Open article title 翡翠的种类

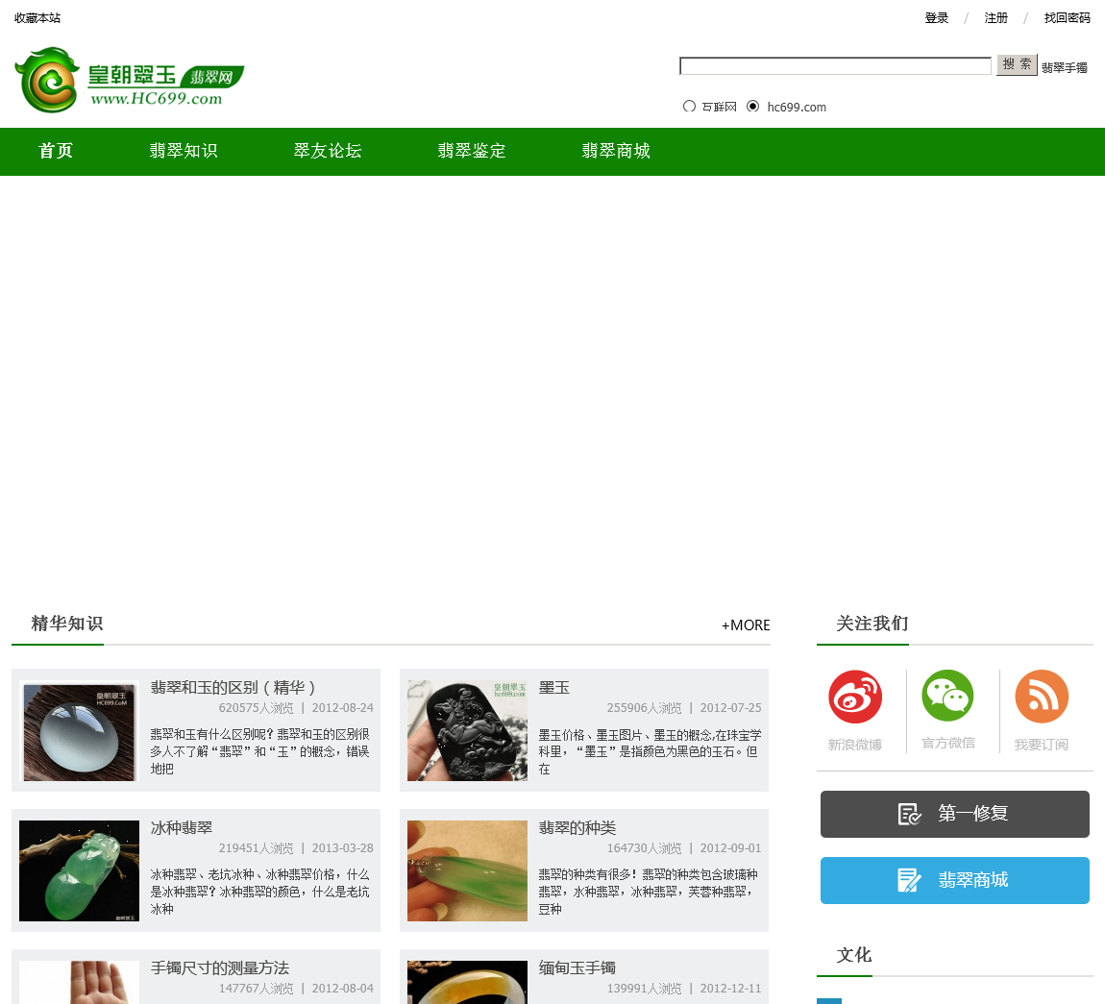click(x=577, y=828)
